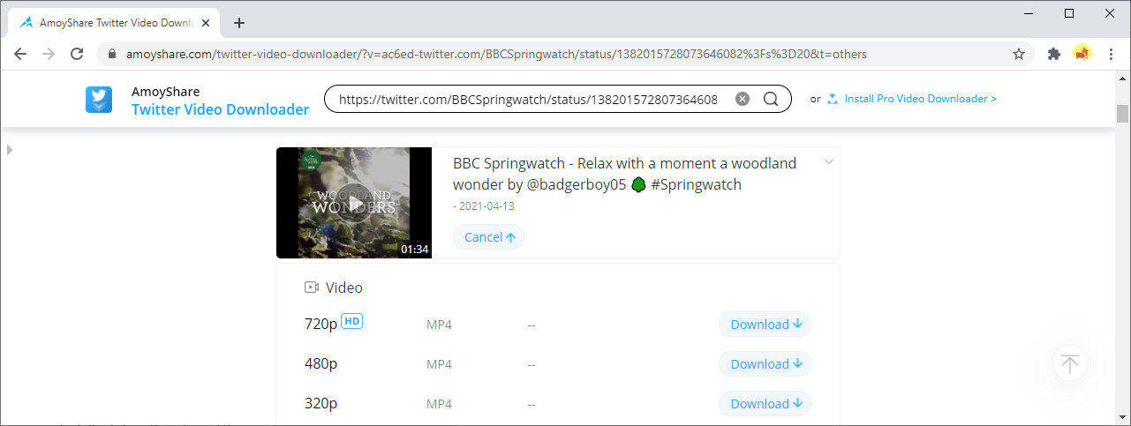Open Chrome three-dot menu
The image size is (1131, 426).
[1110, 54]
